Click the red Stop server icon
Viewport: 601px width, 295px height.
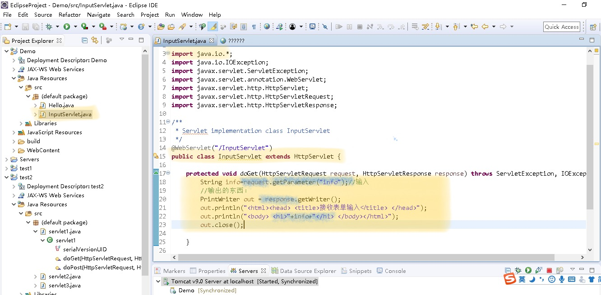[549, 270]
